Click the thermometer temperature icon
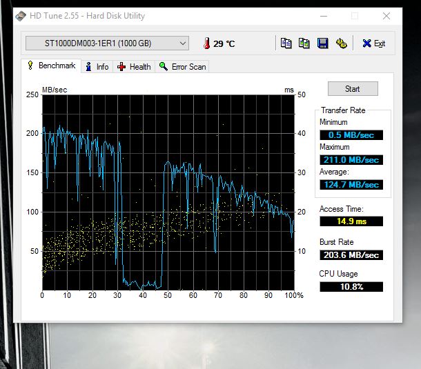The width and height of the screenshot is (421, 369). coord(206,43)
